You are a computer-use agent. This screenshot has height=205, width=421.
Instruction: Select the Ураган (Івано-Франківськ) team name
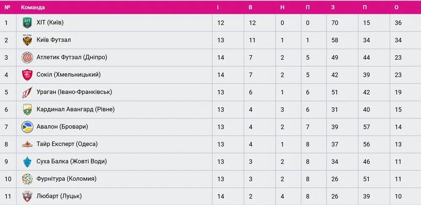click(74, 92)
